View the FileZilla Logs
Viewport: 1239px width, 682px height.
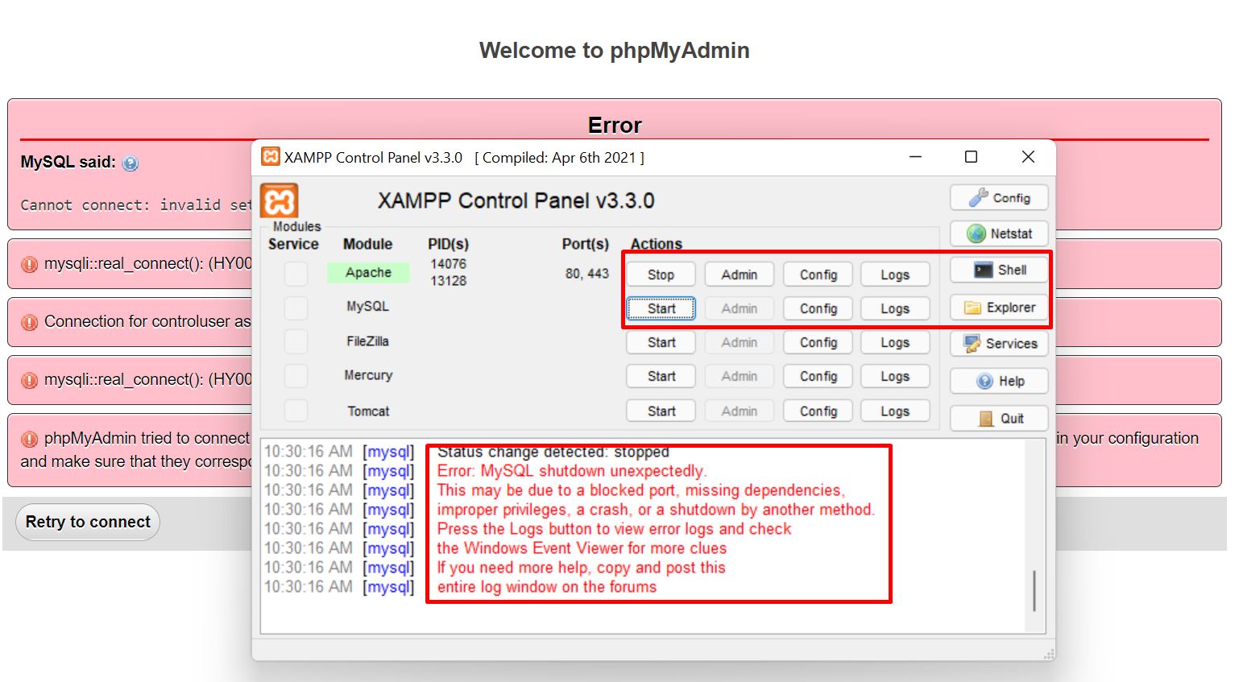point(895,342)
